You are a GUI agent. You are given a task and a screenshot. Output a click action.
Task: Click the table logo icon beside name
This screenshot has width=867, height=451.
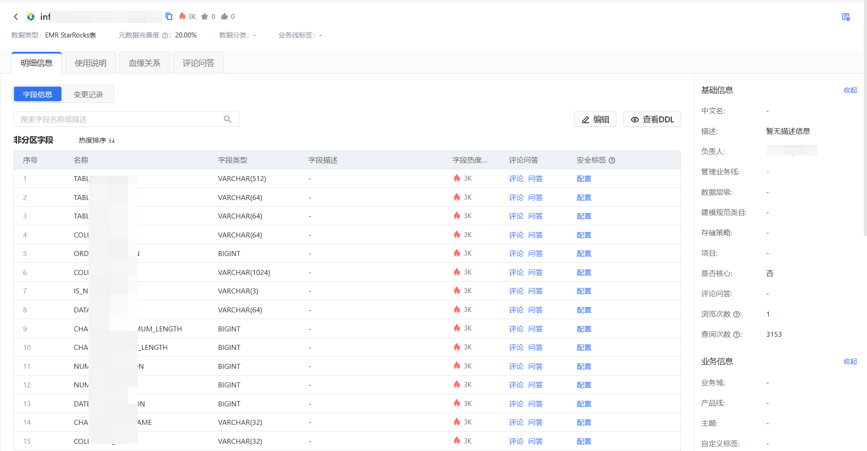31,17
